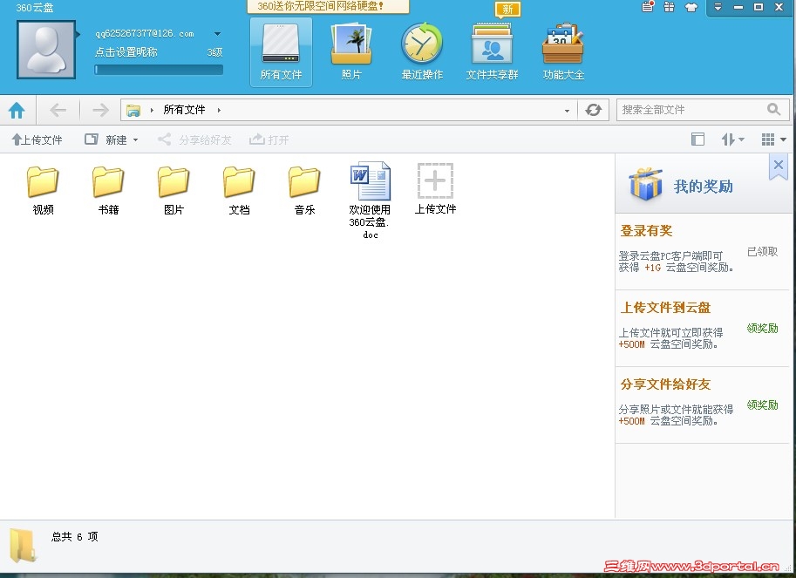
Task: Claim 领奖励 for sharing files
Action: [763, 405]
